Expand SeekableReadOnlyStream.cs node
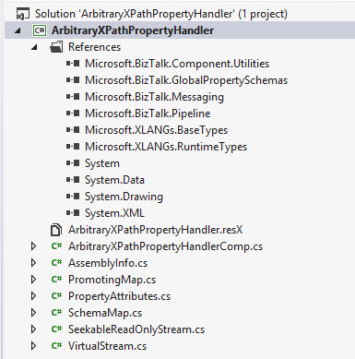This screenshot has height=359, width=355. pos(33,329)
